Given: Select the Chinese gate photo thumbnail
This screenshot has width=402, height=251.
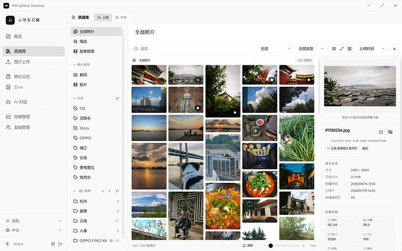Looking at the screenshot, I should click(x=149, y=75).
